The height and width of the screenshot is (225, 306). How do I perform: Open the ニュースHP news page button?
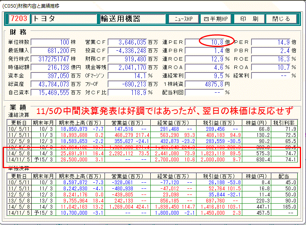[184, 19]
